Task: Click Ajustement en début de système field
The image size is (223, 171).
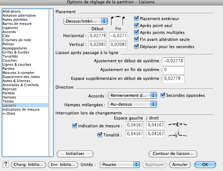Action: point(174,61)
